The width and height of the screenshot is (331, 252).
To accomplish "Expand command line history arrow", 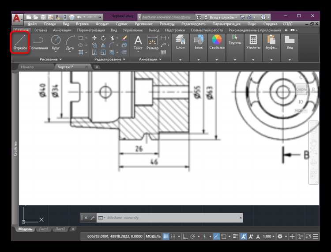I will point(241,218).
